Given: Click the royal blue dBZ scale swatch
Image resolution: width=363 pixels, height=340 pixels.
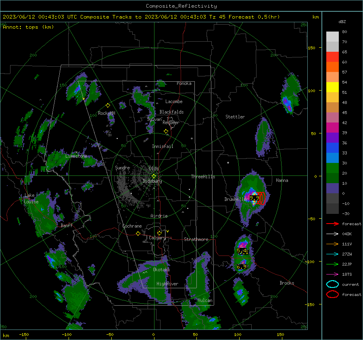Looking at the screenshot, I should click(332, 148).
